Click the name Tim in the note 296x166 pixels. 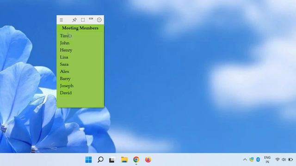coord(64,36)
